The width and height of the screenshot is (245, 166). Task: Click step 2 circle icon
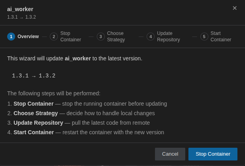pyautogui.click(x=54, y=37)
